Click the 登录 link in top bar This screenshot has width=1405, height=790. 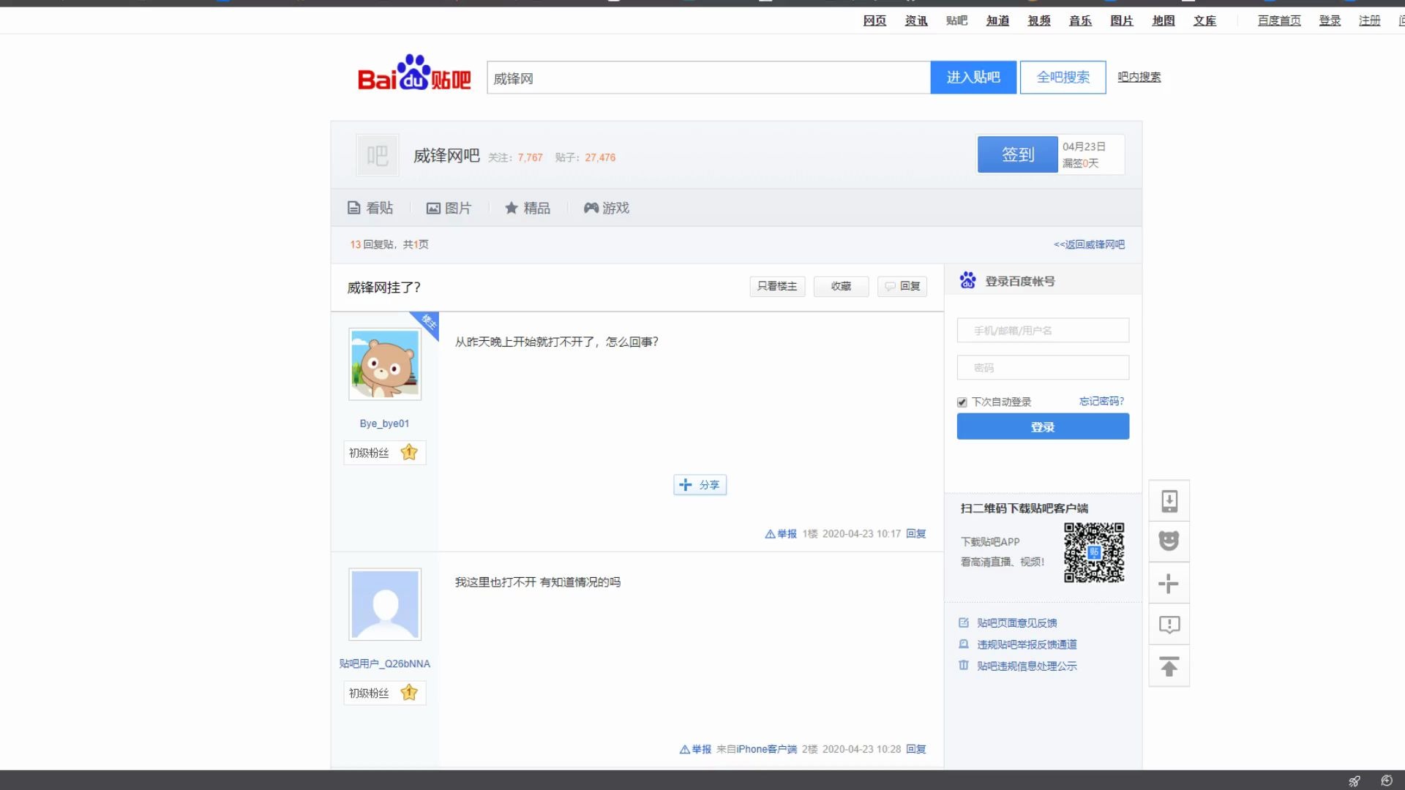[1330, 20]
